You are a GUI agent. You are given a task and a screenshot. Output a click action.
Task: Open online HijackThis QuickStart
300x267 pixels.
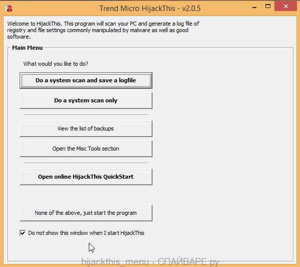(x=86, y=177)
